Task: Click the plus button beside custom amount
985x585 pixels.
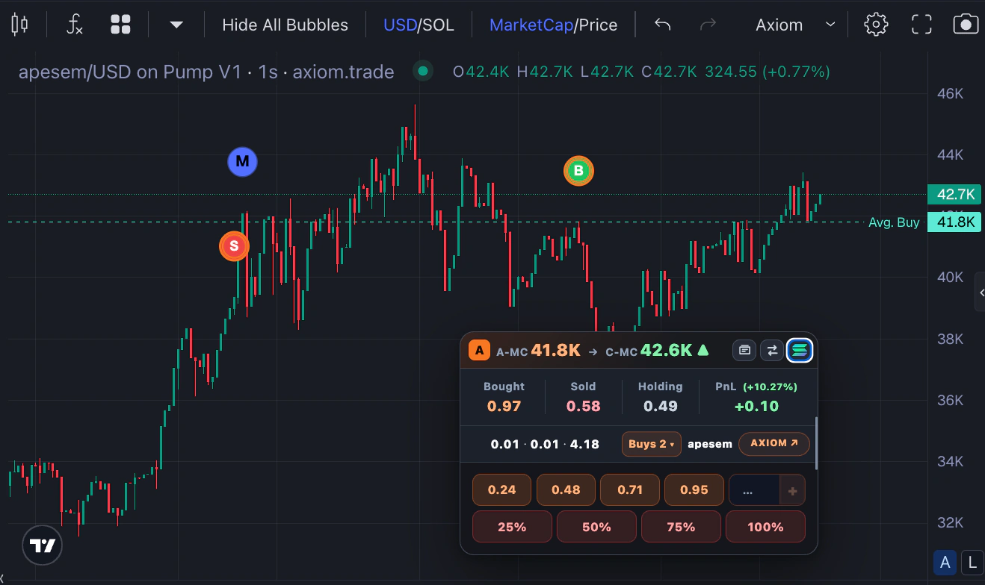Action: tap(792, 491)
